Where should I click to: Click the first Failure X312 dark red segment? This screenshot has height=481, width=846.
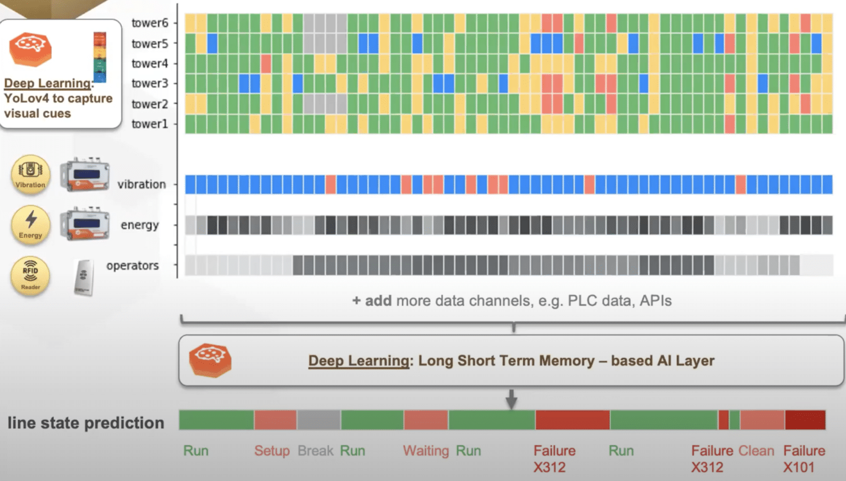[x=572, y=420]
